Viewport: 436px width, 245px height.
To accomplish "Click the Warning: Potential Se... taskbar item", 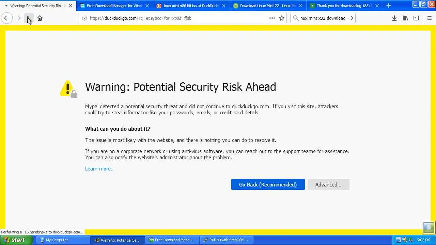I will click(x=118, y=240).
